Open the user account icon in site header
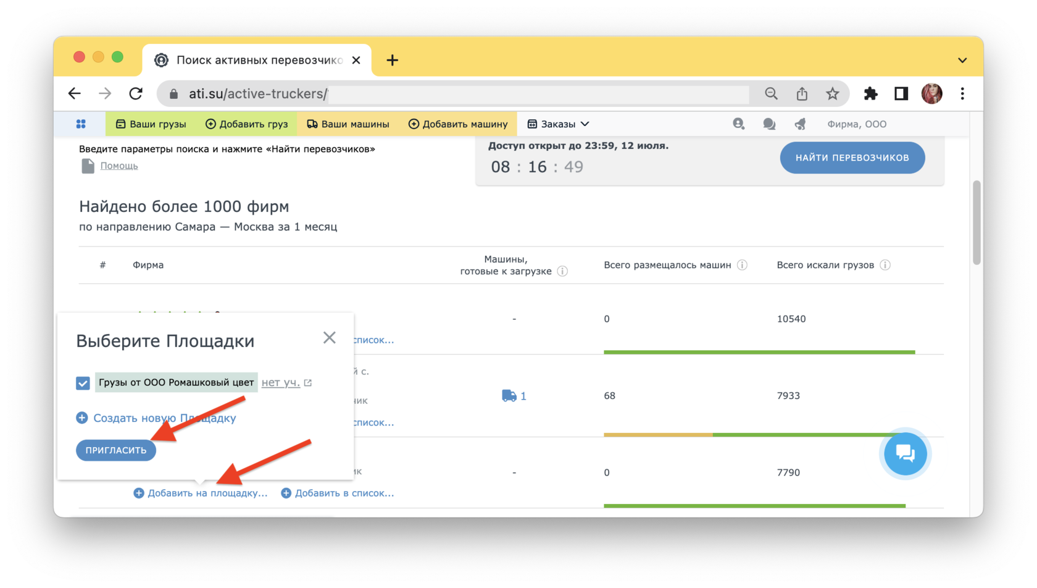The width and height of the screenshot is (1037, 588). 738,124
